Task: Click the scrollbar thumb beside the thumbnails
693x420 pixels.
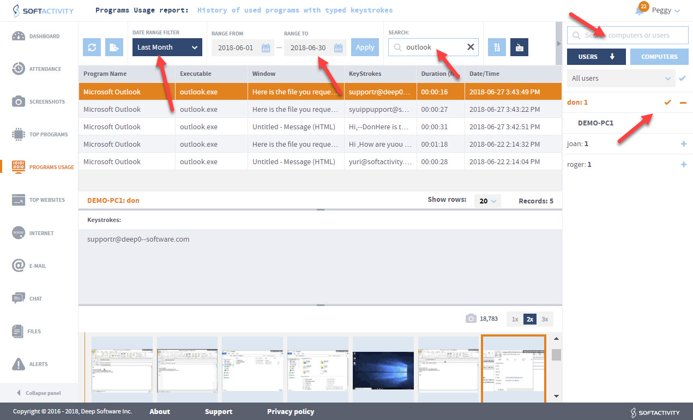Action: [x=556, y=355]
